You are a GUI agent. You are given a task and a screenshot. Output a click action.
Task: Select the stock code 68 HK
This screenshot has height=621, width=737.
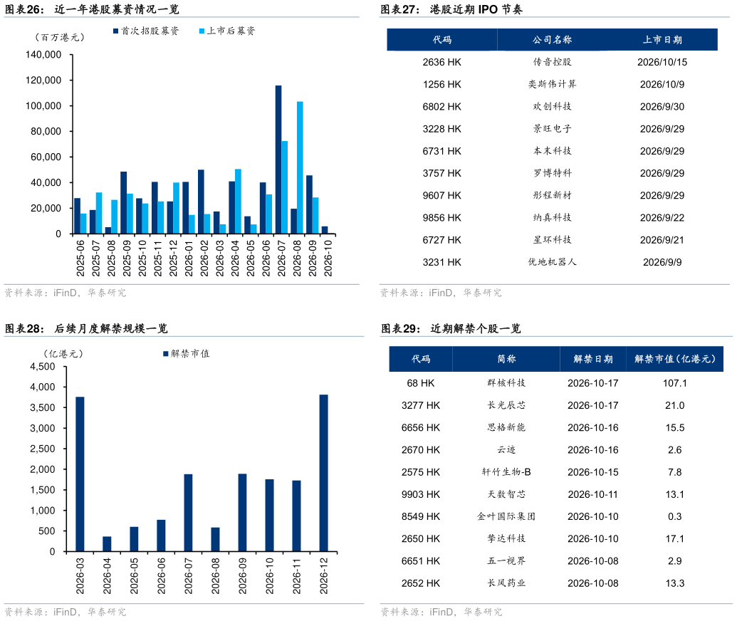tap(421, 383)
